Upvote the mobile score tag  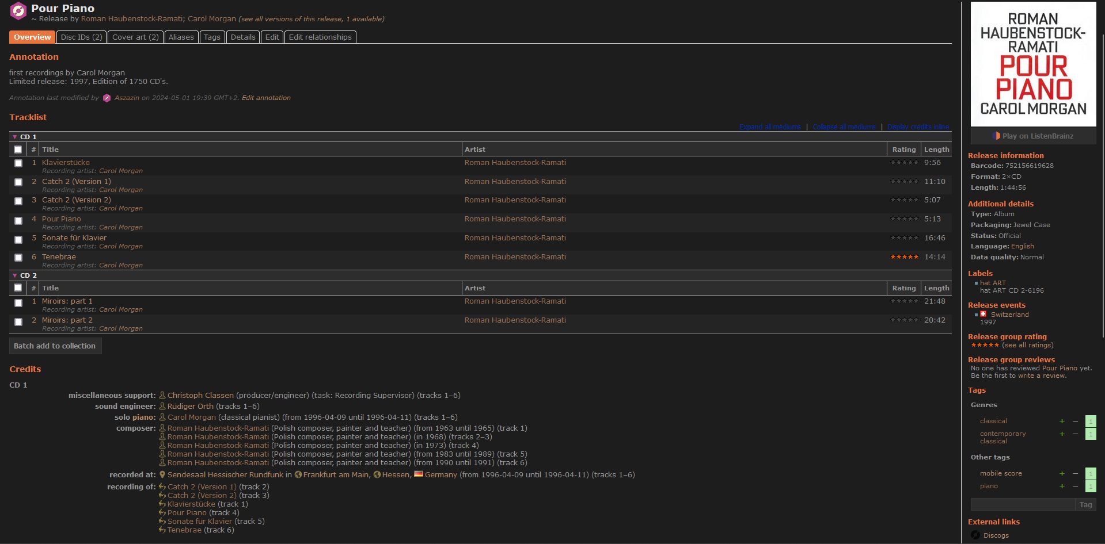1062,474
